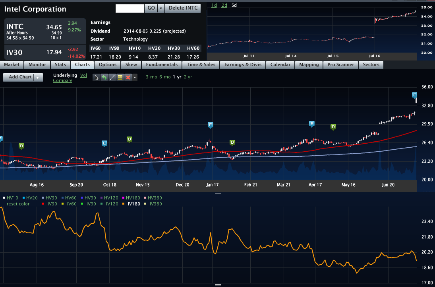Image resolution: width=435 pixels, height=287 pixels.
Task: Toggle the HV30 volatility series
Action: click(x=51, y=198)
